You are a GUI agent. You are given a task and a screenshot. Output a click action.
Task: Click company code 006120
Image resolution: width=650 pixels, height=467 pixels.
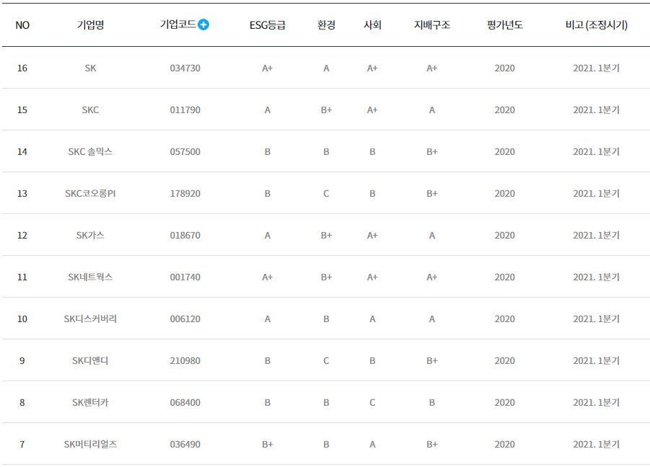[185, 319]
